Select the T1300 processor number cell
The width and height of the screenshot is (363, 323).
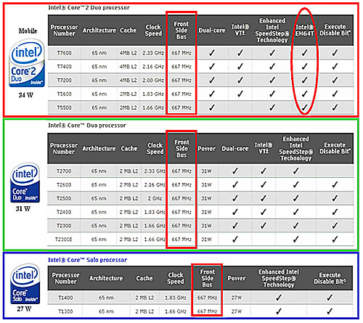tap(65, 311)
